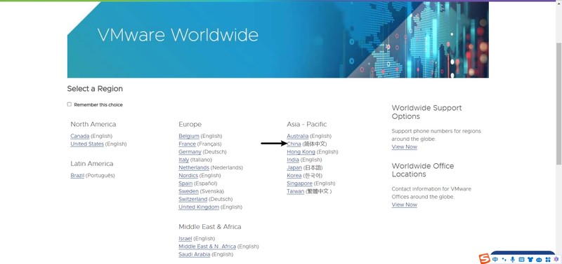
Task: Click the IME game controller icon
Action: click(x=539, y=260)
